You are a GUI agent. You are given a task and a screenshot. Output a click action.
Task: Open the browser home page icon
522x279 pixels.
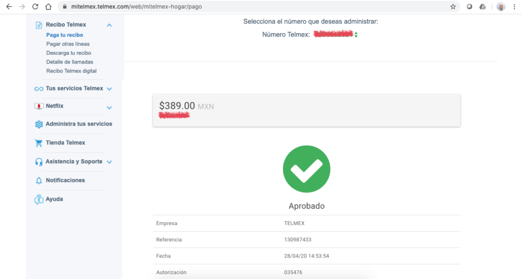coord(48,7)
